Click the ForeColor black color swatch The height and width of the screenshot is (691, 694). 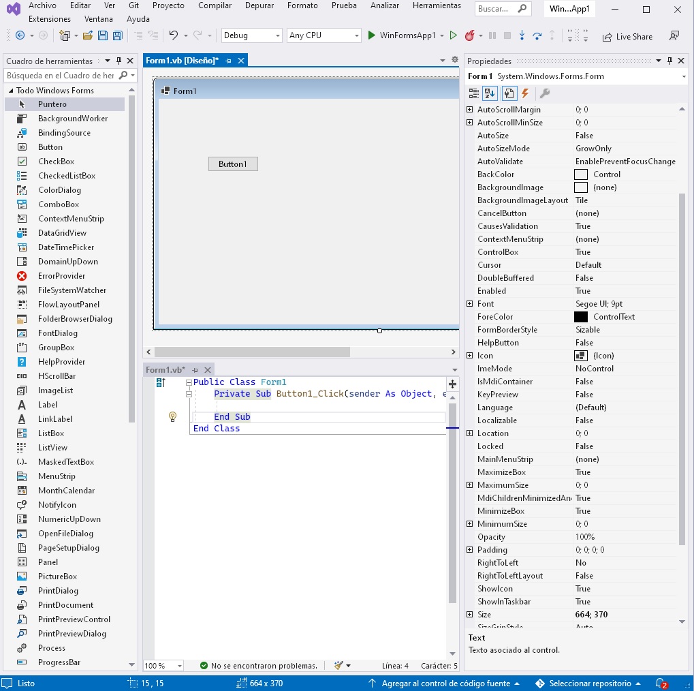[x=581, y=317]
